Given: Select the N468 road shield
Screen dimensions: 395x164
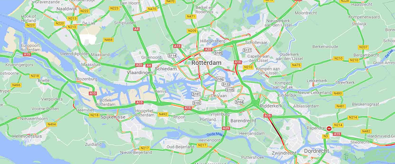Looking at the screenshot, I should pos(108,40).
